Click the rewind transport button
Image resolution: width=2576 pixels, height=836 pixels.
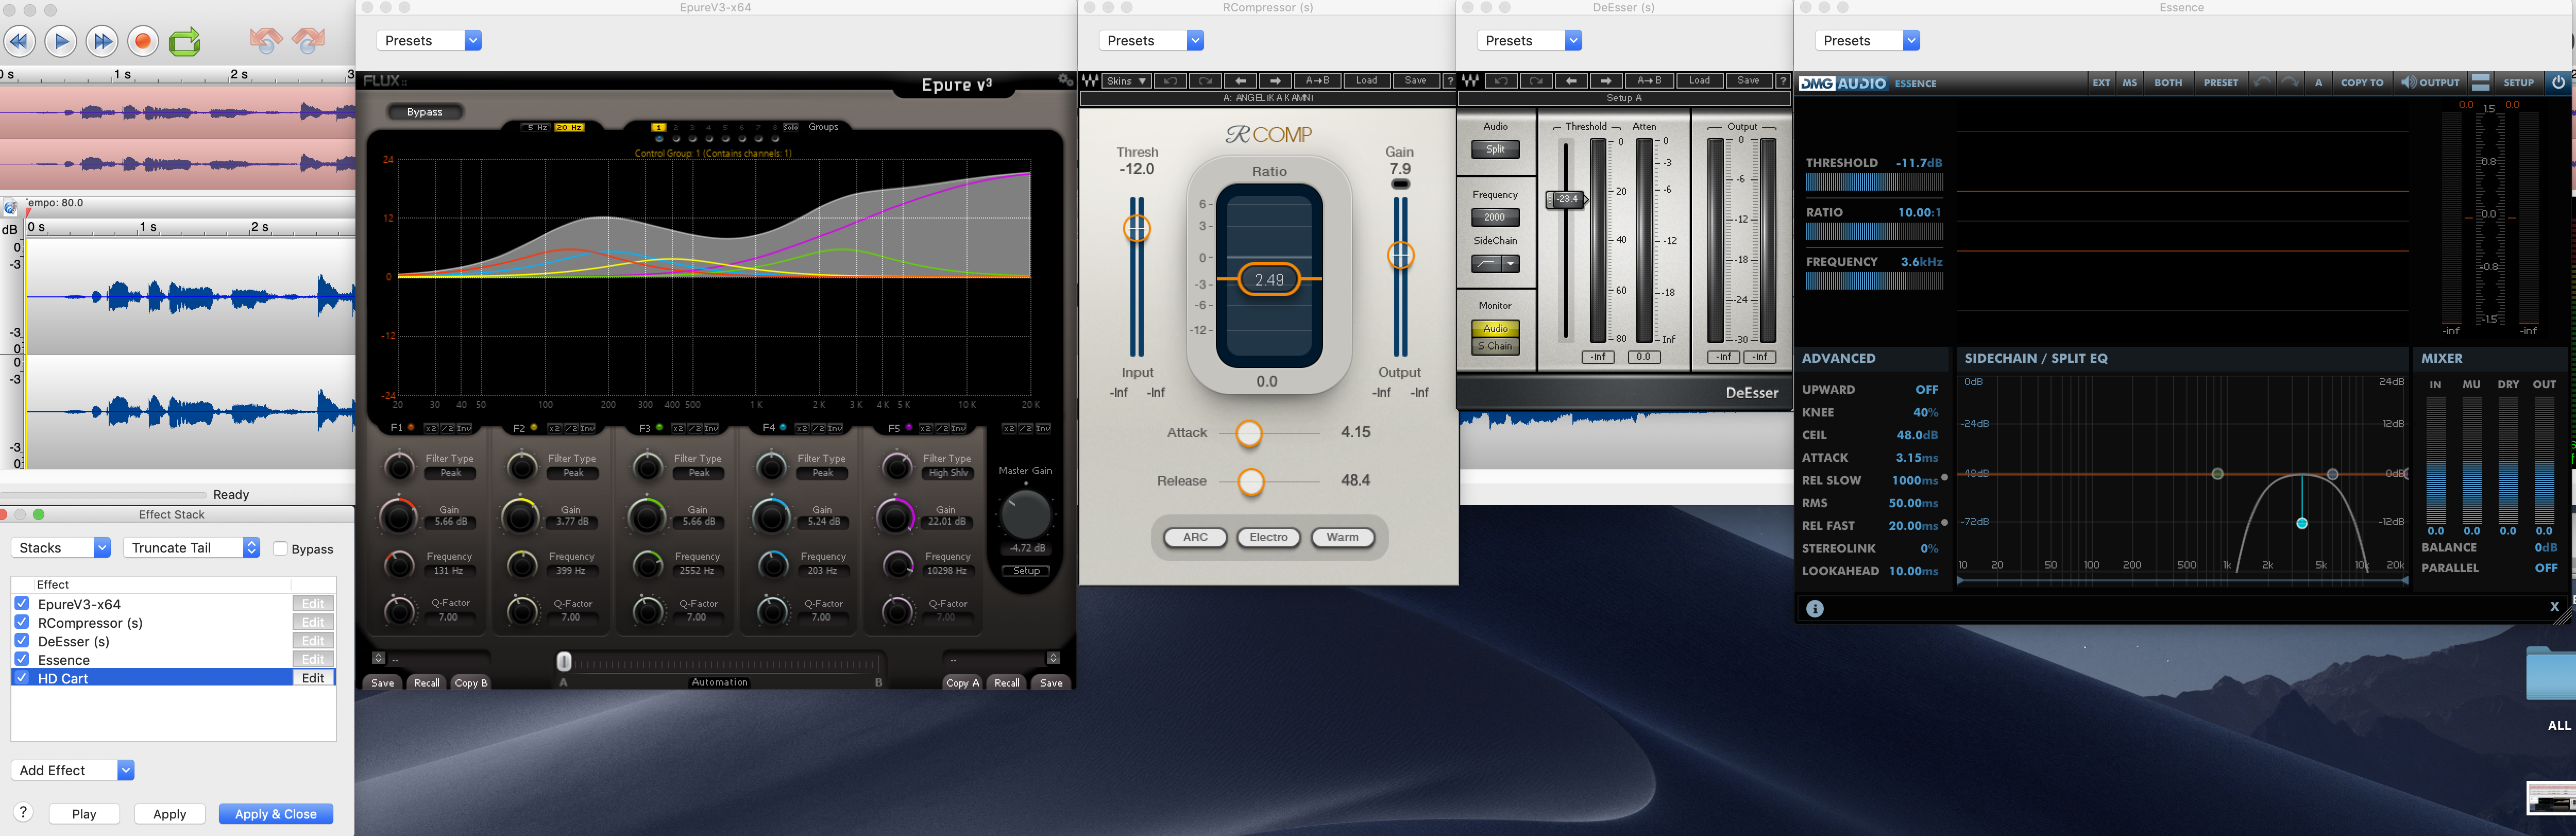pos(19,41)
